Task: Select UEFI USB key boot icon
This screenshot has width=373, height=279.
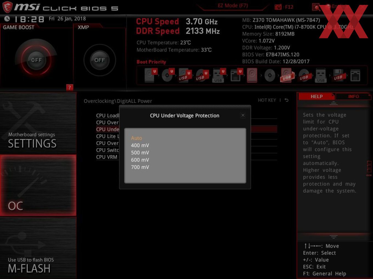Action: [219, 75]
